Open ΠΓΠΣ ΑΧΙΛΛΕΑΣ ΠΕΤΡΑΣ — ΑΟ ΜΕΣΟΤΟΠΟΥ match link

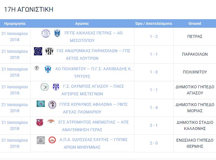point(93,37)
